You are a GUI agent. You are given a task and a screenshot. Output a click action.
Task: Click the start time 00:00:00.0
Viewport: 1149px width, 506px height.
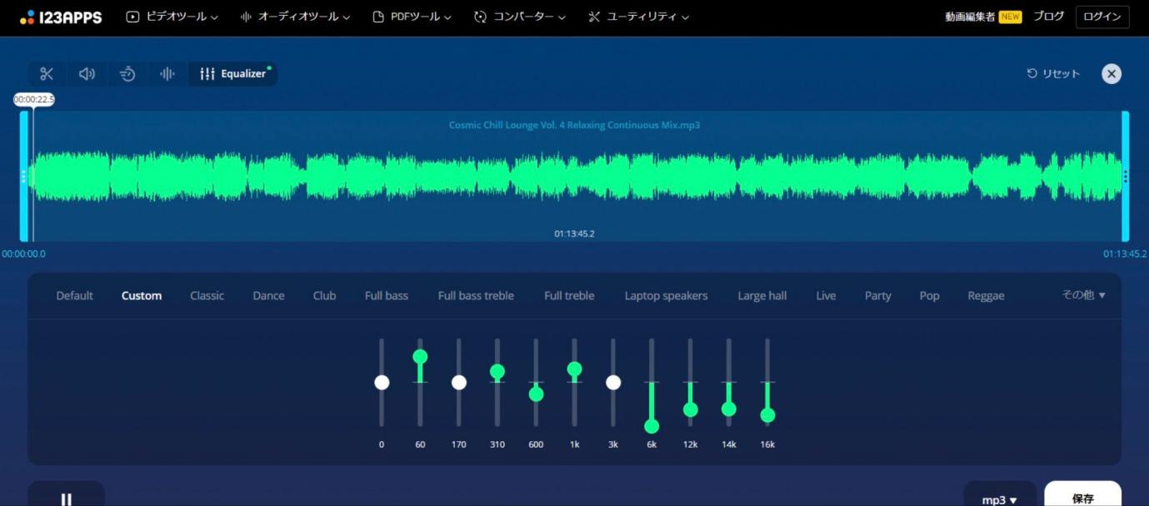coord(23,255)
